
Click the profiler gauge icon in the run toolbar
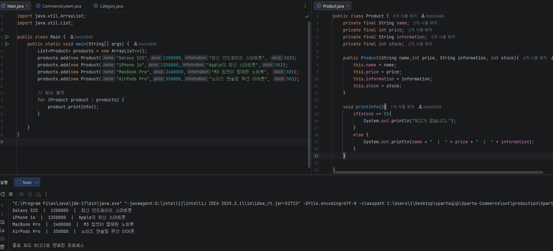pyautogui.click(x=38, y=194)
